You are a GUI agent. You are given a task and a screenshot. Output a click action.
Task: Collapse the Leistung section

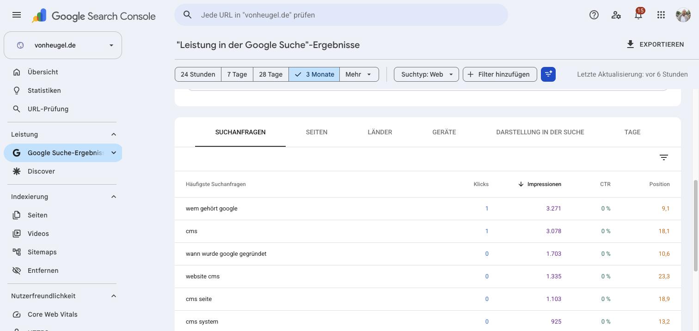(x=114, y=134)
